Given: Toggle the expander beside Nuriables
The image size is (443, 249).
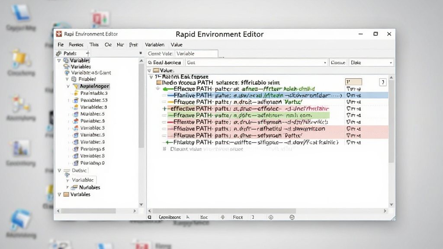Looking at the screenshot, I should 67,187.
